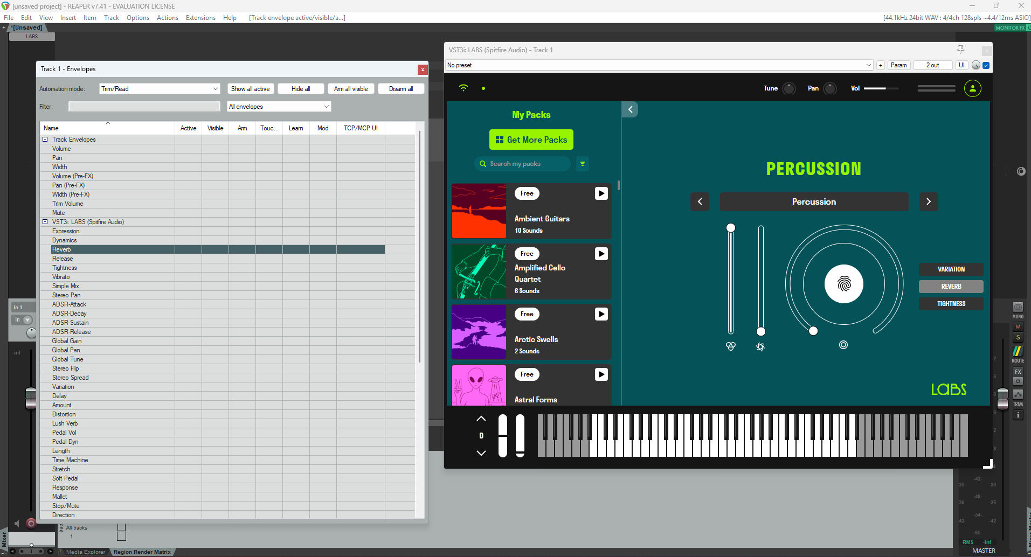Collapse the VST3i: LABS envelope group
This screenshot has width=1031, height=557.
[x=45, y=222]
